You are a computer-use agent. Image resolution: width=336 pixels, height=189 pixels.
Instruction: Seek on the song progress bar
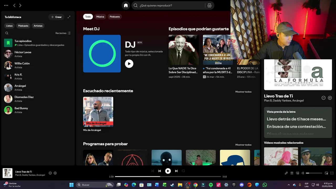tap(168, 177)
